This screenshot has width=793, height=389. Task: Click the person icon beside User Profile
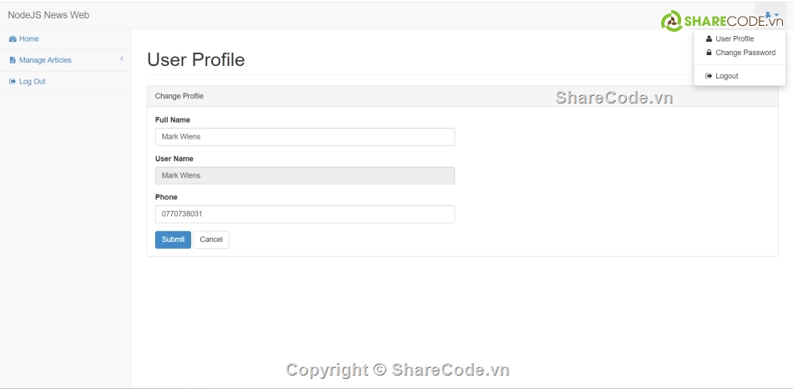tap(710, 39)
